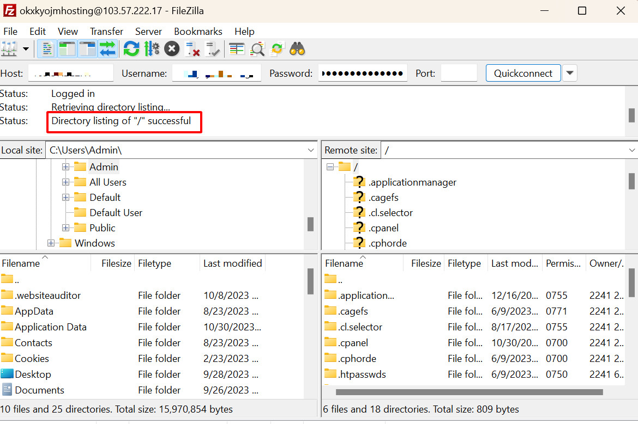
Task: Search for files with binoculars icon
Action: click(x=297, y=49)
